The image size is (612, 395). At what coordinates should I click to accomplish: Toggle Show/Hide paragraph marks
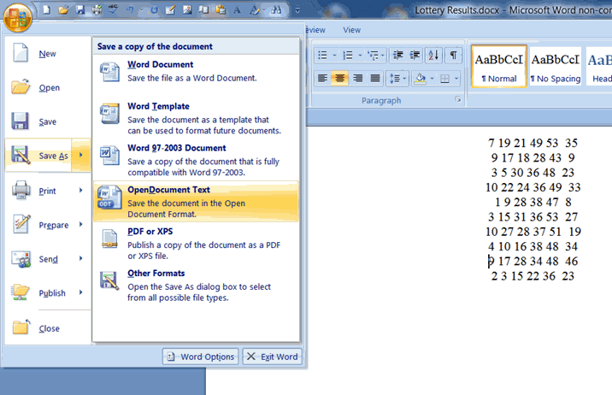[x=453, y=55]
